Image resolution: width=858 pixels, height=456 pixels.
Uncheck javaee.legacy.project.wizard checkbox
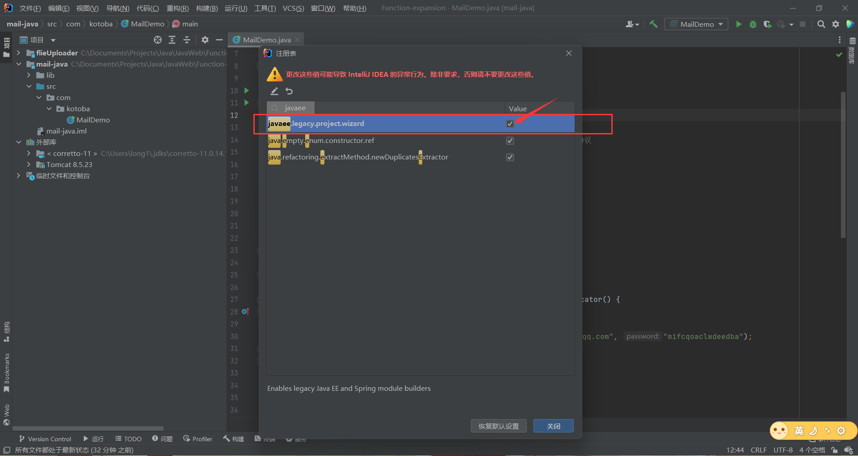pos(509,124)
